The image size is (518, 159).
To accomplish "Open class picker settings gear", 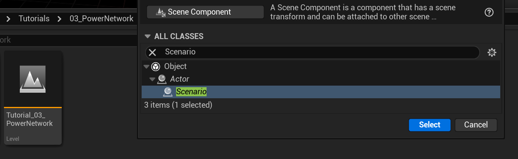I will point(492,52).
